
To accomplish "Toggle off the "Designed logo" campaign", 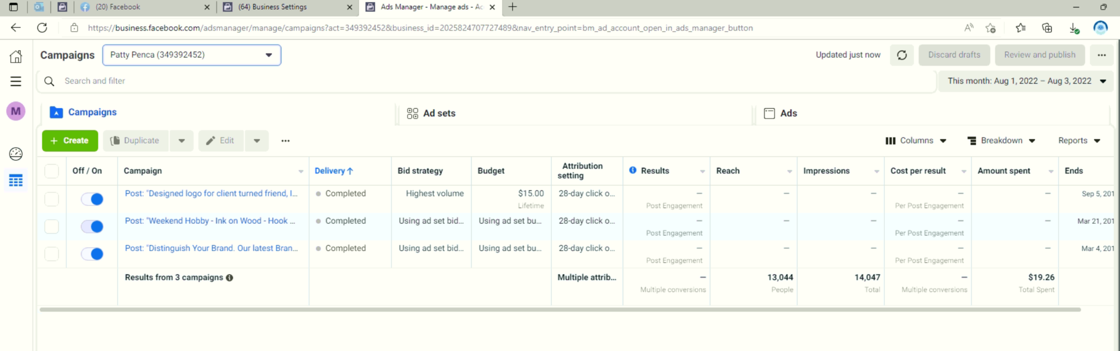I will tap(92, 199).
